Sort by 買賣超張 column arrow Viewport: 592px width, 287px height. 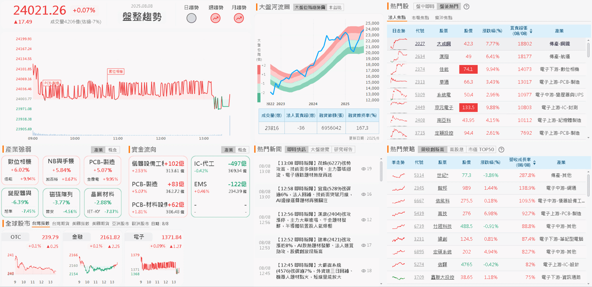point(531,31)
